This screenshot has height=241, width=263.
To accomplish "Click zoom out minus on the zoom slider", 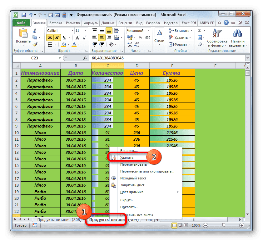I will (x=205, y=225).
